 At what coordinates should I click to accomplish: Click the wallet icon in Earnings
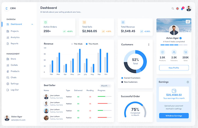pos(174,91)
